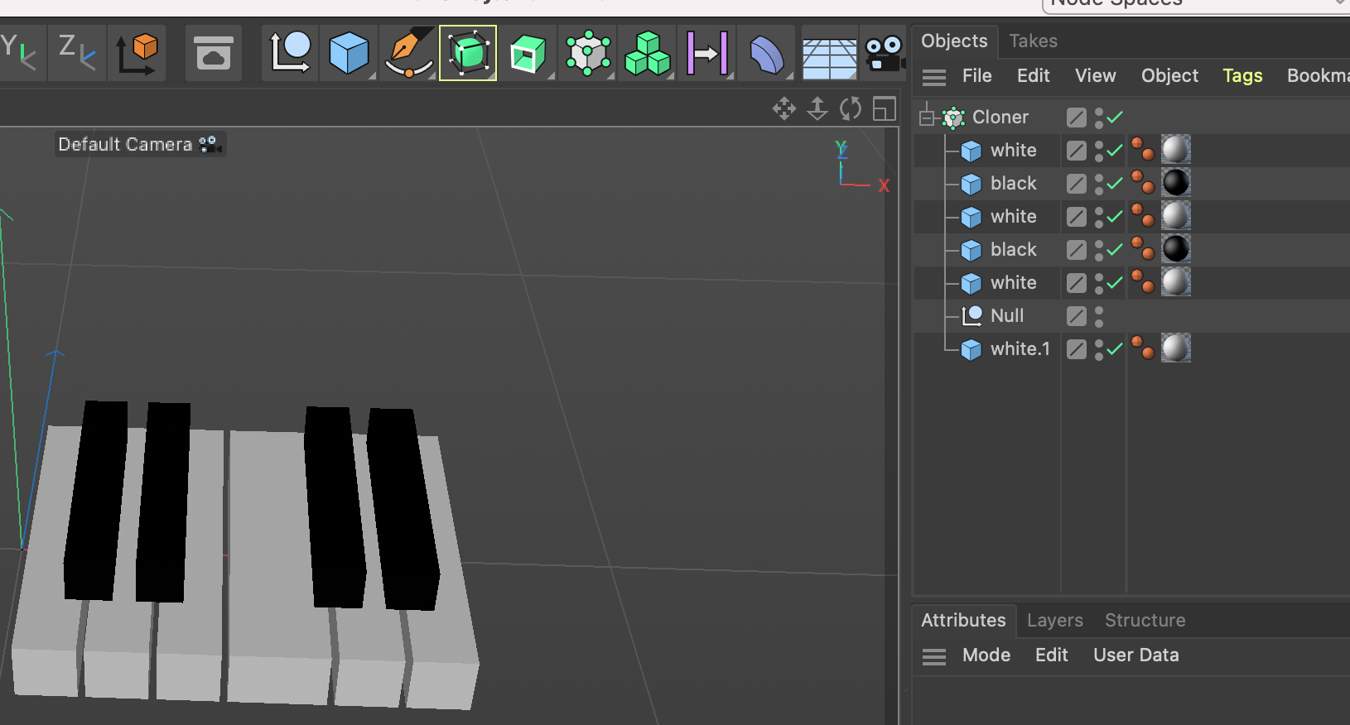Select the lower black row's material sphere

pos(1176,249)
